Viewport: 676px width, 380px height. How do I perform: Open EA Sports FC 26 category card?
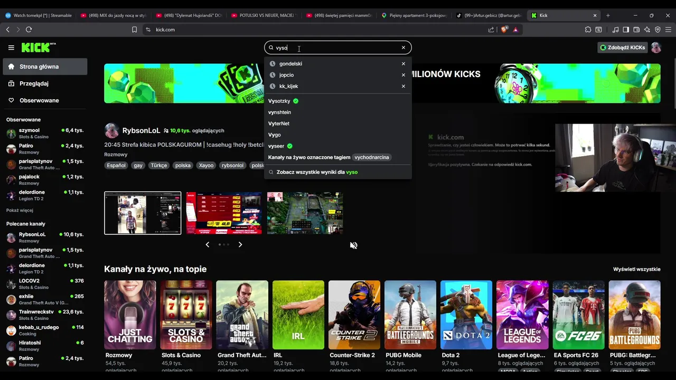coord(578,315)
